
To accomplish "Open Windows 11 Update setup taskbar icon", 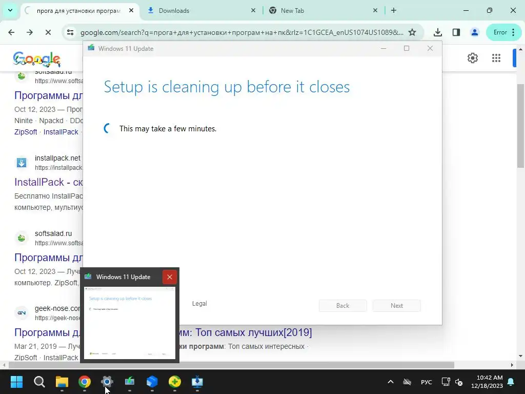I will (x=130, y=382).
